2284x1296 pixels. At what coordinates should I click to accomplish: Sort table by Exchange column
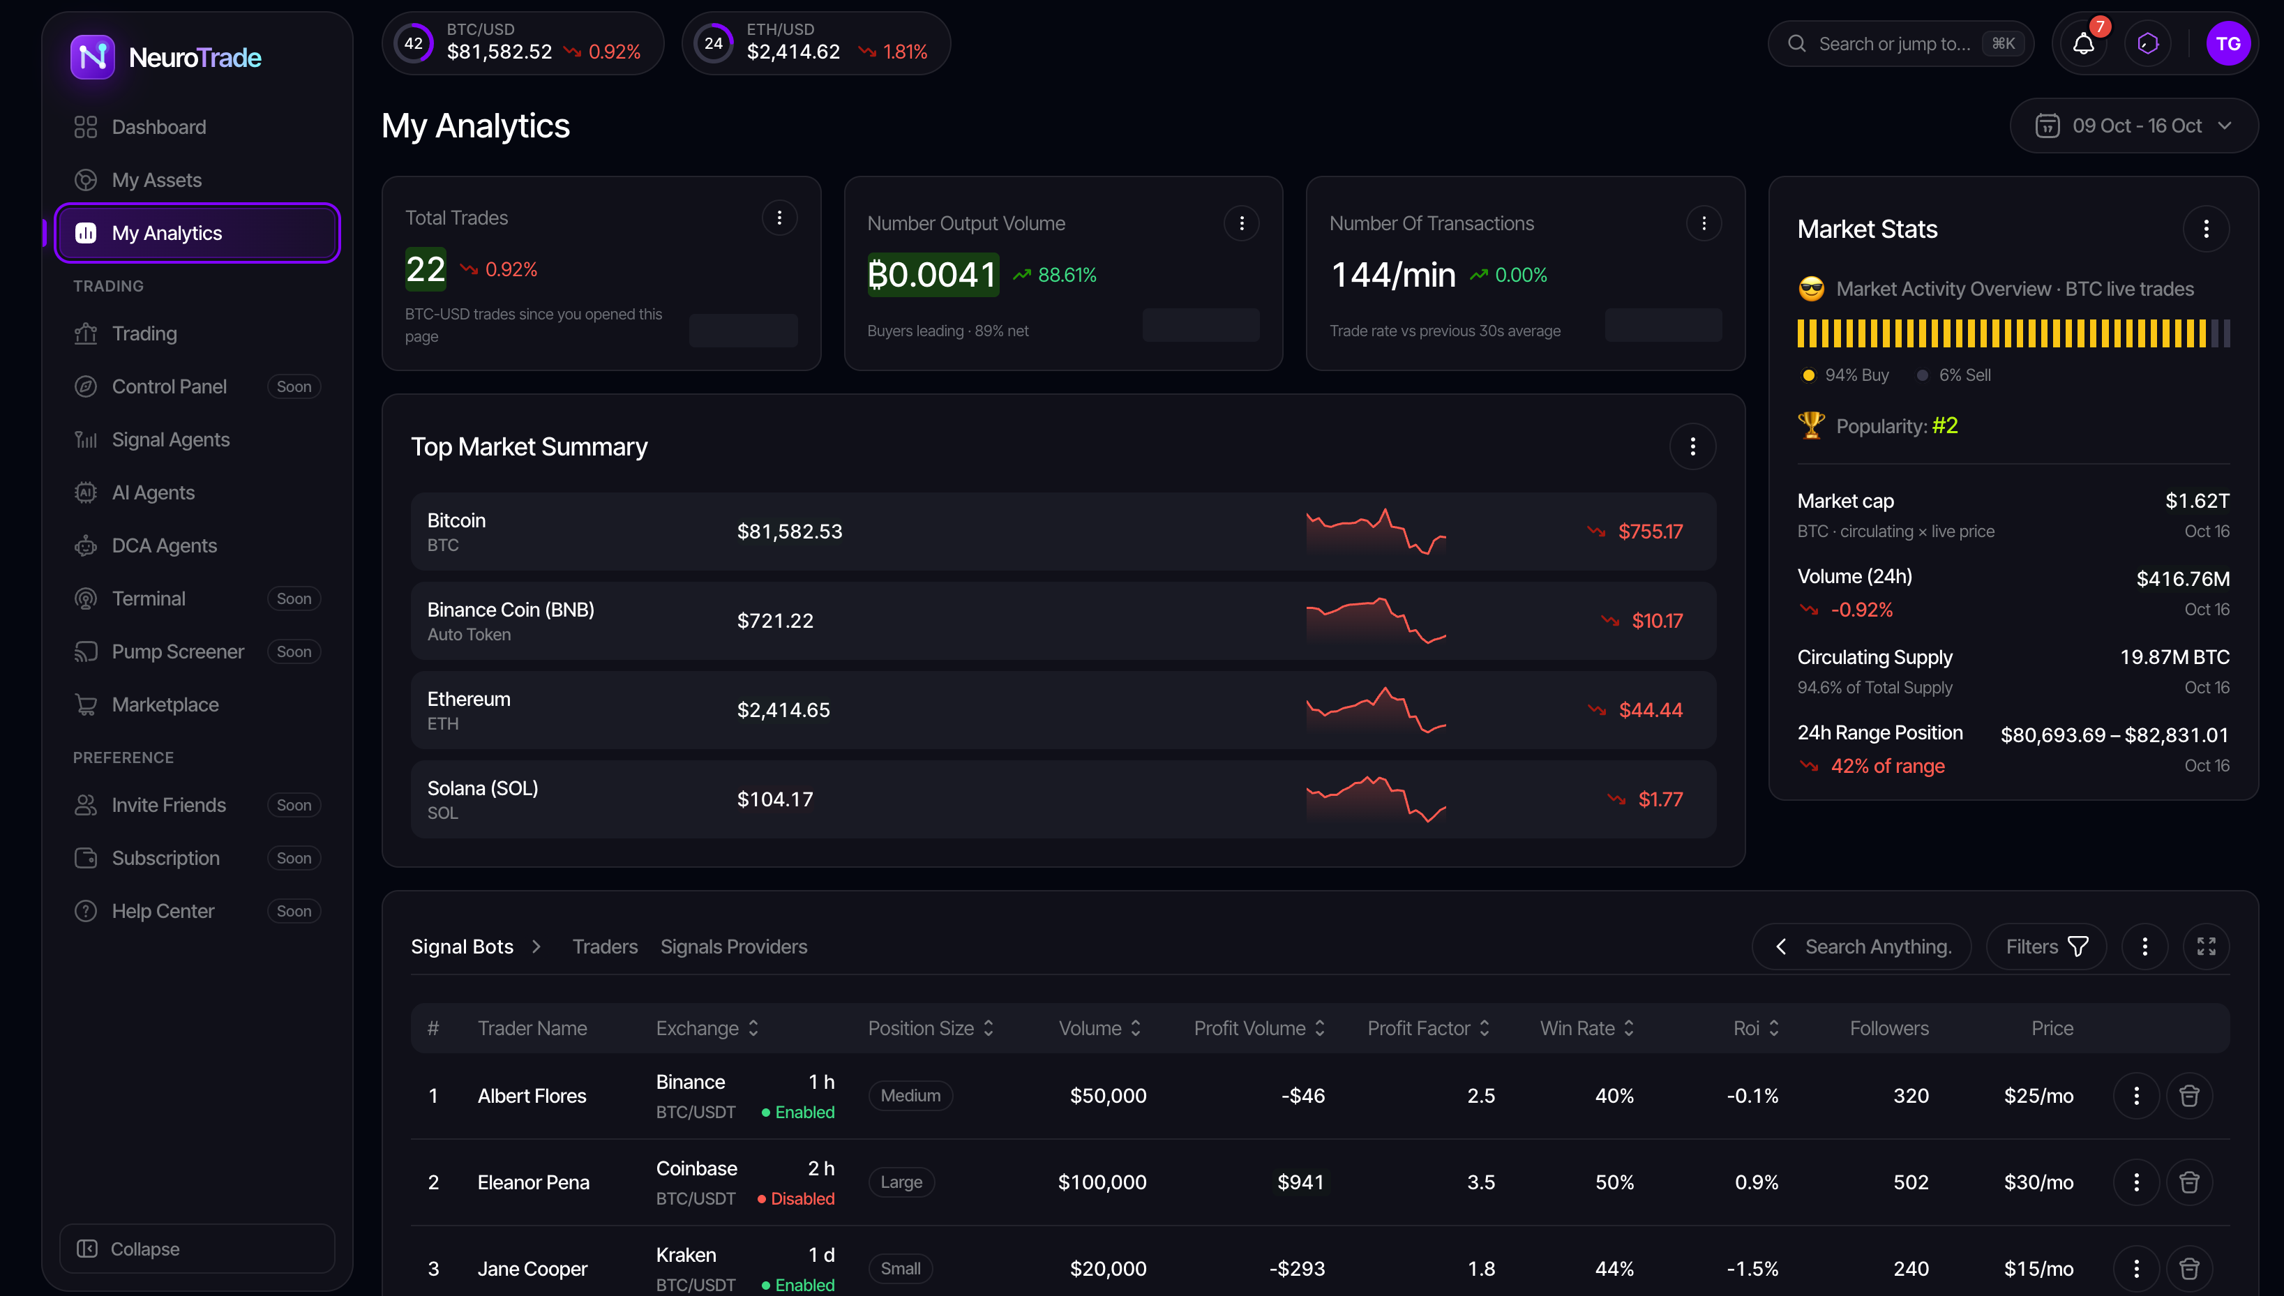click(x=707, y=1028)
